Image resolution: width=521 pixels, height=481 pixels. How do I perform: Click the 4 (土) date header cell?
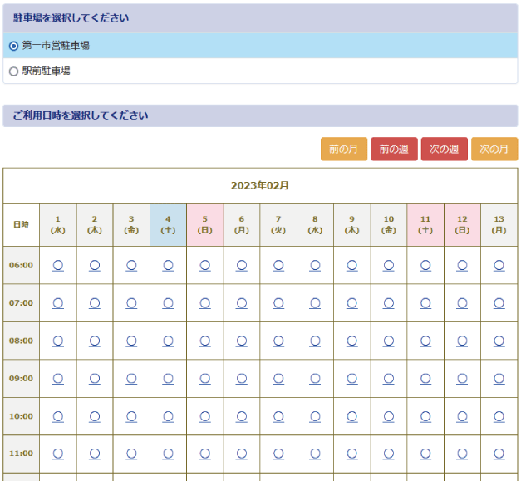(x=168, y=224)
